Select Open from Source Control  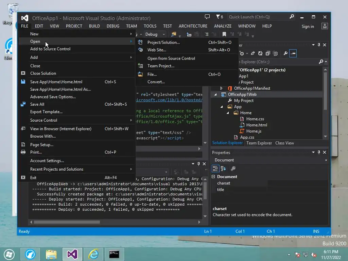click(187, 58)
